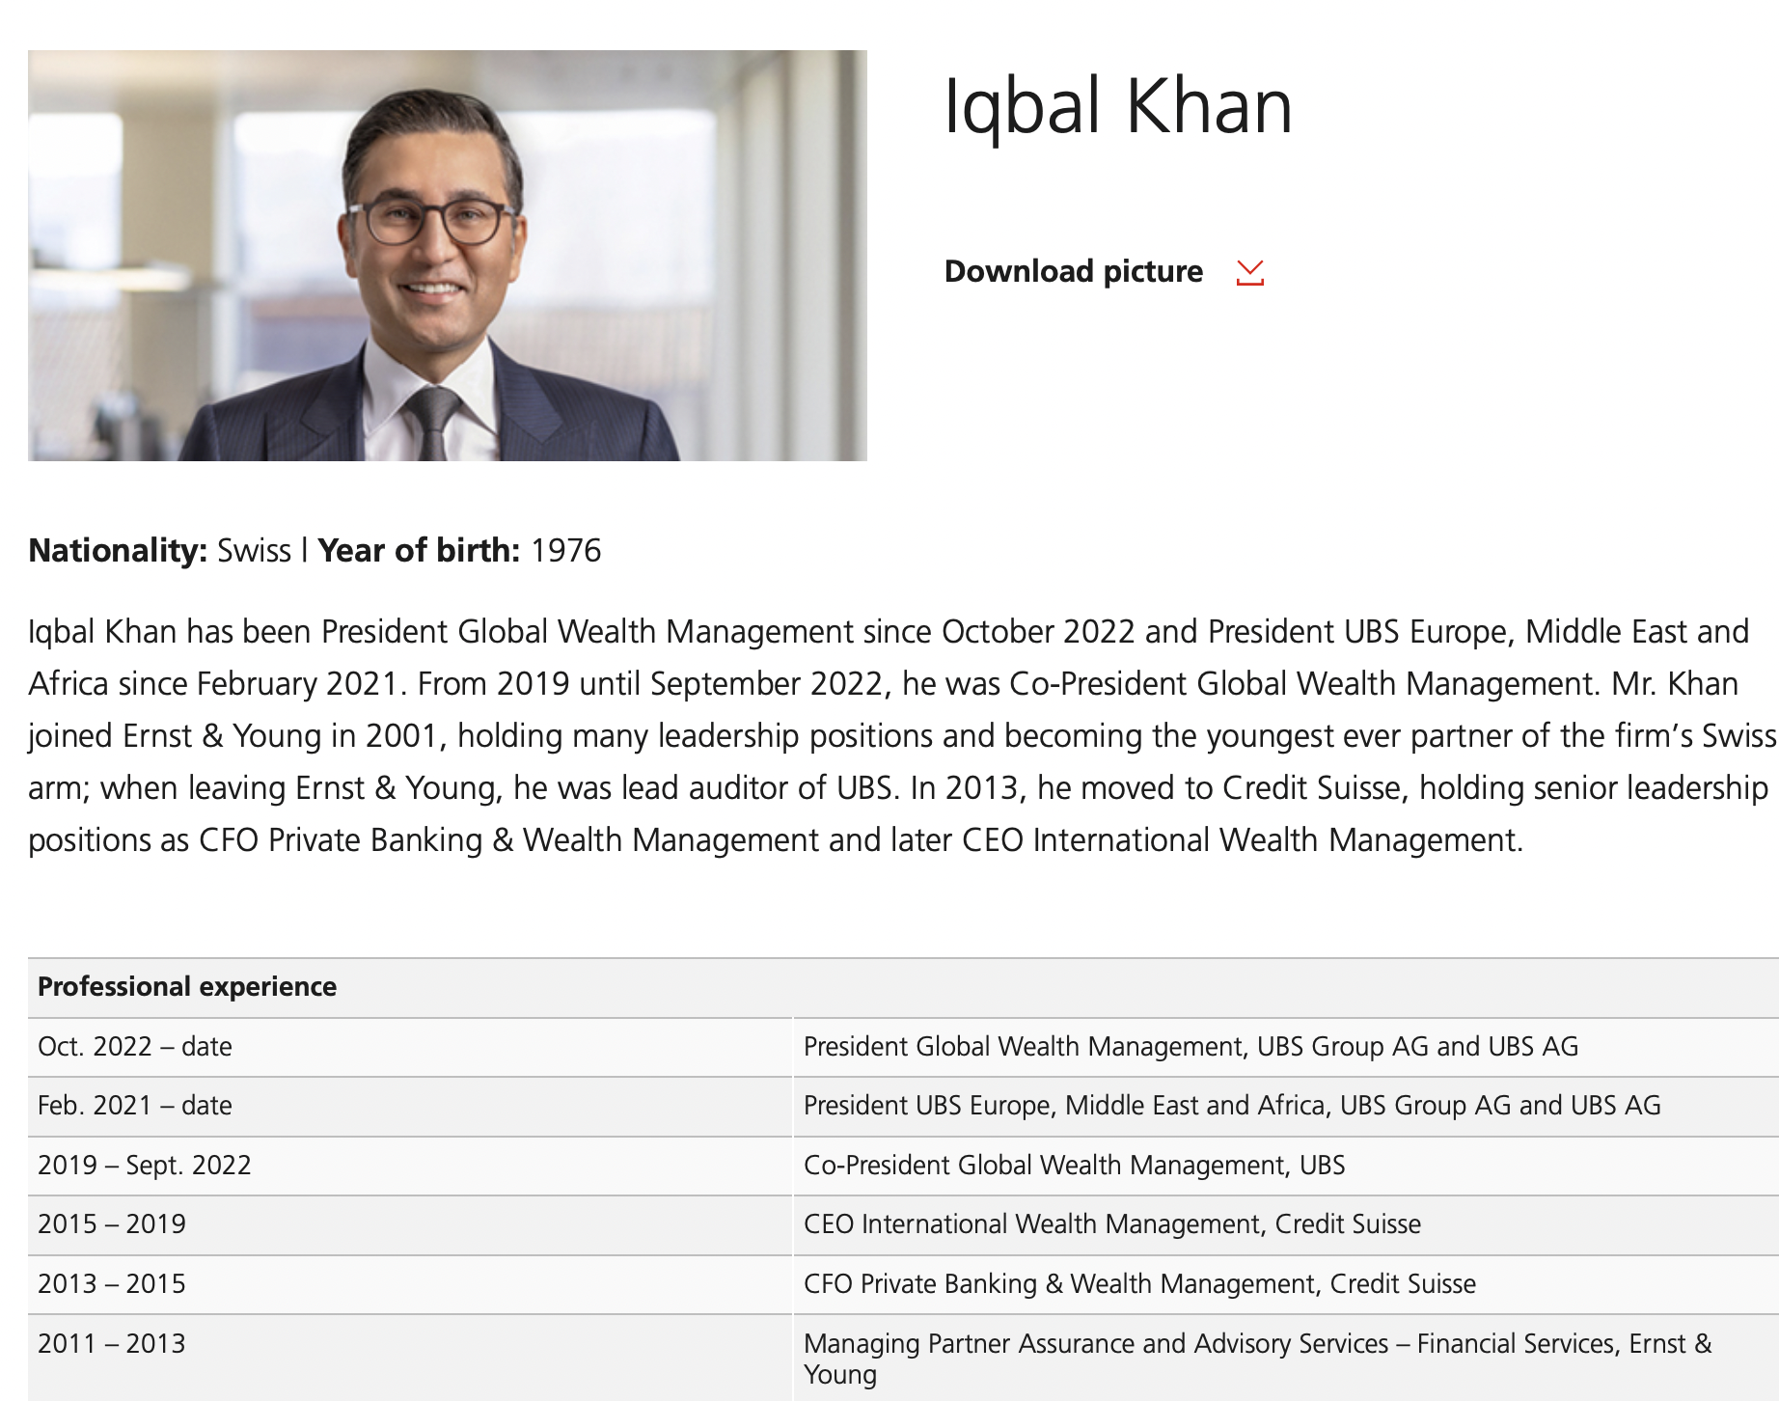1779x1401 pixels.
Task: Click the CEO International Wealth Management entry
Action: coord(1111,1224)
